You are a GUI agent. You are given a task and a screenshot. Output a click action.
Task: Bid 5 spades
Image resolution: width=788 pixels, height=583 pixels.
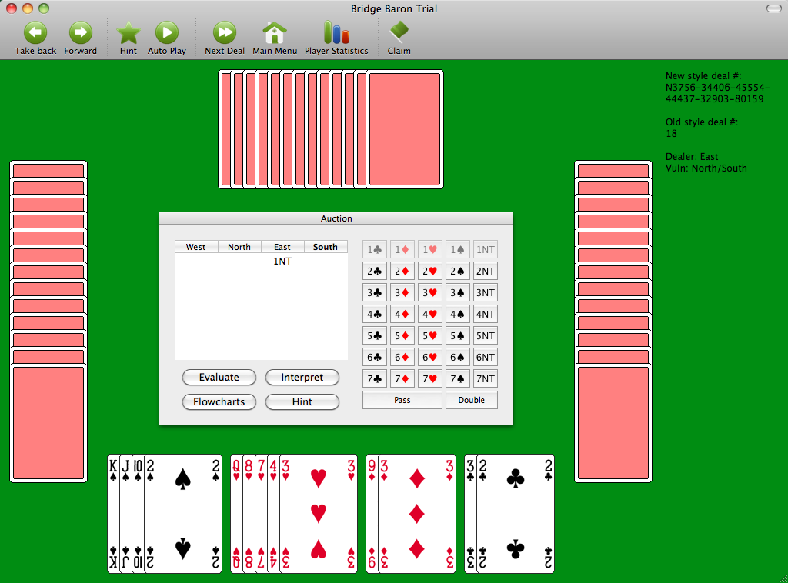pos(457,336)
